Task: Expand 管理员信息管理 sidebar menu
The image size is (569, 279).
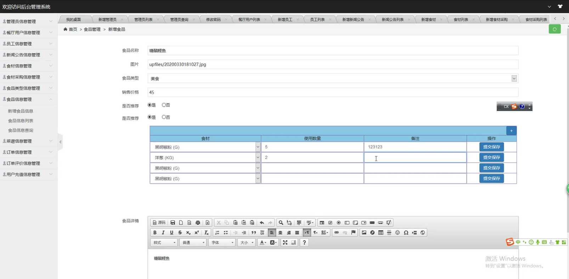Action: tap(28, 21)
